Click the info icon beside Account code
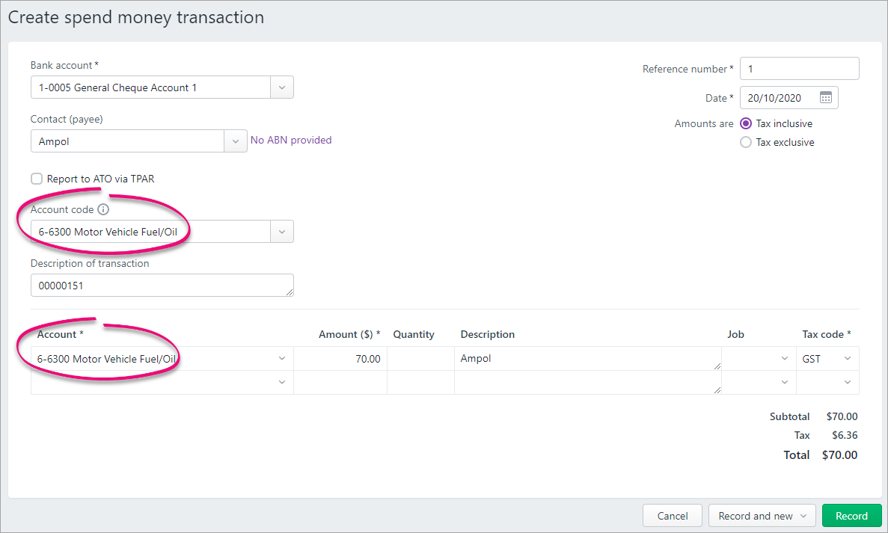The height and width of the screenshot is (533, 888). [102, 209]
